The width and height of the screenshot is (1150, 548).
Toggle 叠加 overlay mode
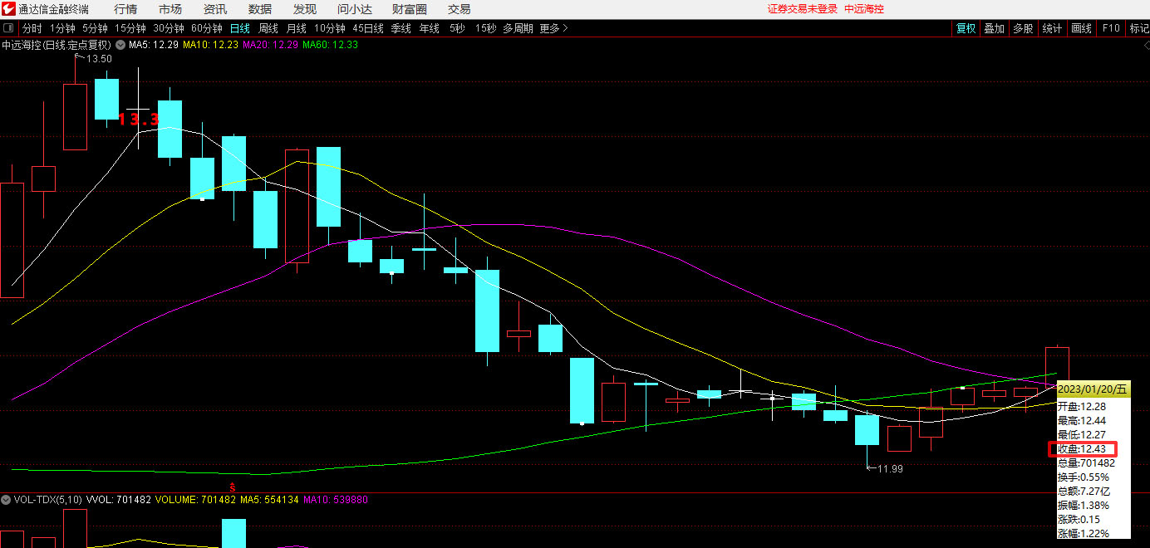click(994, 28)
